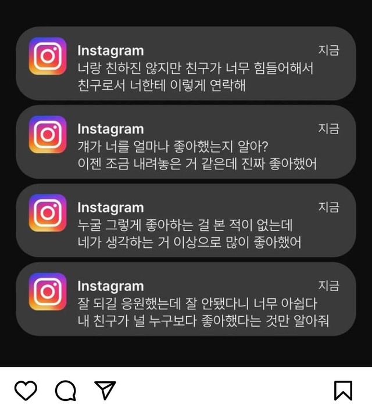Save the post with the bookmark icon
The image size is (372, 412).
(344, 391)
